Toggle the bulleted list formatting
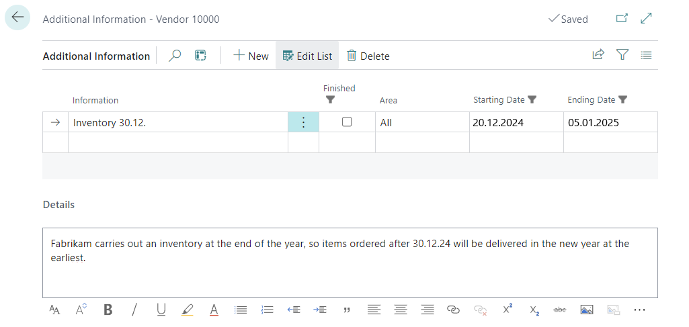The width and height of the screenshot is (689, 327). [240, 310]
